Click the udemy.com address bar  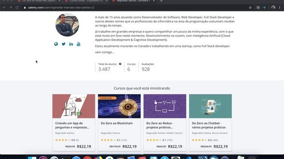(138, 8)
